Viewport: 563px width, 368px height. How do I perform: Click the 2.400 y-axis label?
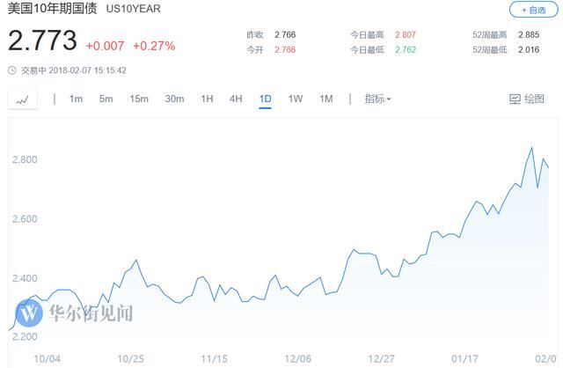[x=25, y=278]
